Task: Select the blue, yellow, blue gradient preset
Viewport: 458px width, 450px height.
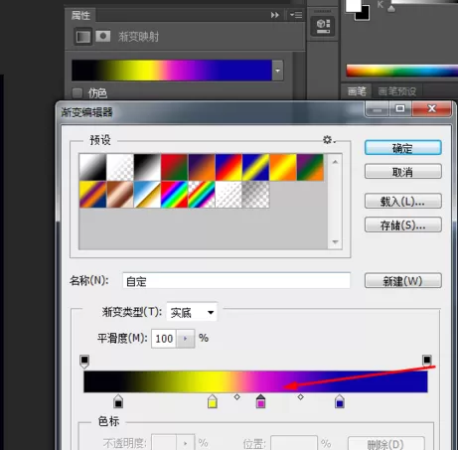Action: click(255, 167)
